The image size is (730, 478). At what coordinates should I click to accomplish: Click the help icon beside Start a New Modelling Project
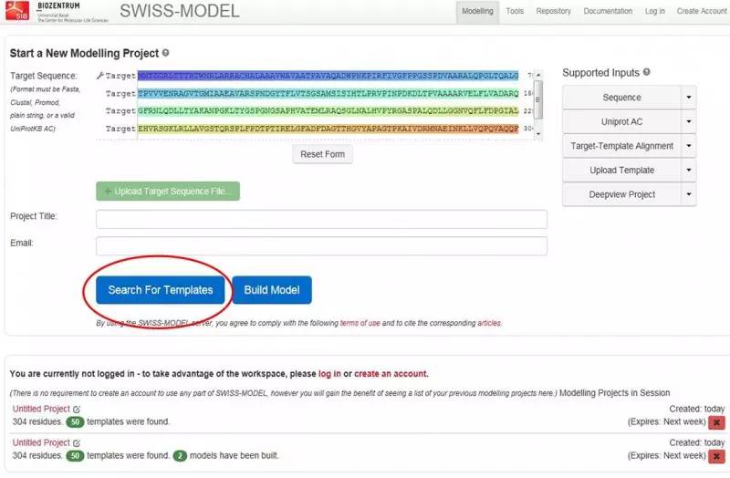tap(165, 53)
